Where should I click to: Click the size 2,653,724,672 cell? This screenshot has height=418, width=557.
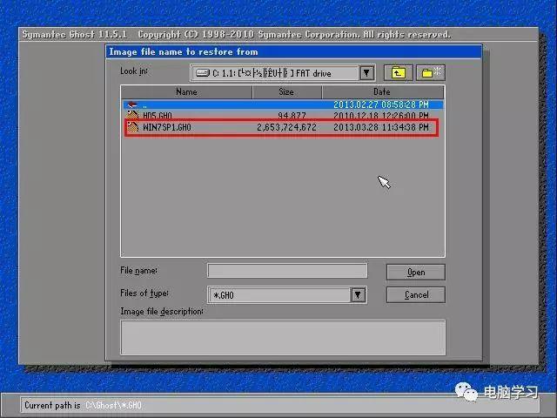tap(286, 127)
